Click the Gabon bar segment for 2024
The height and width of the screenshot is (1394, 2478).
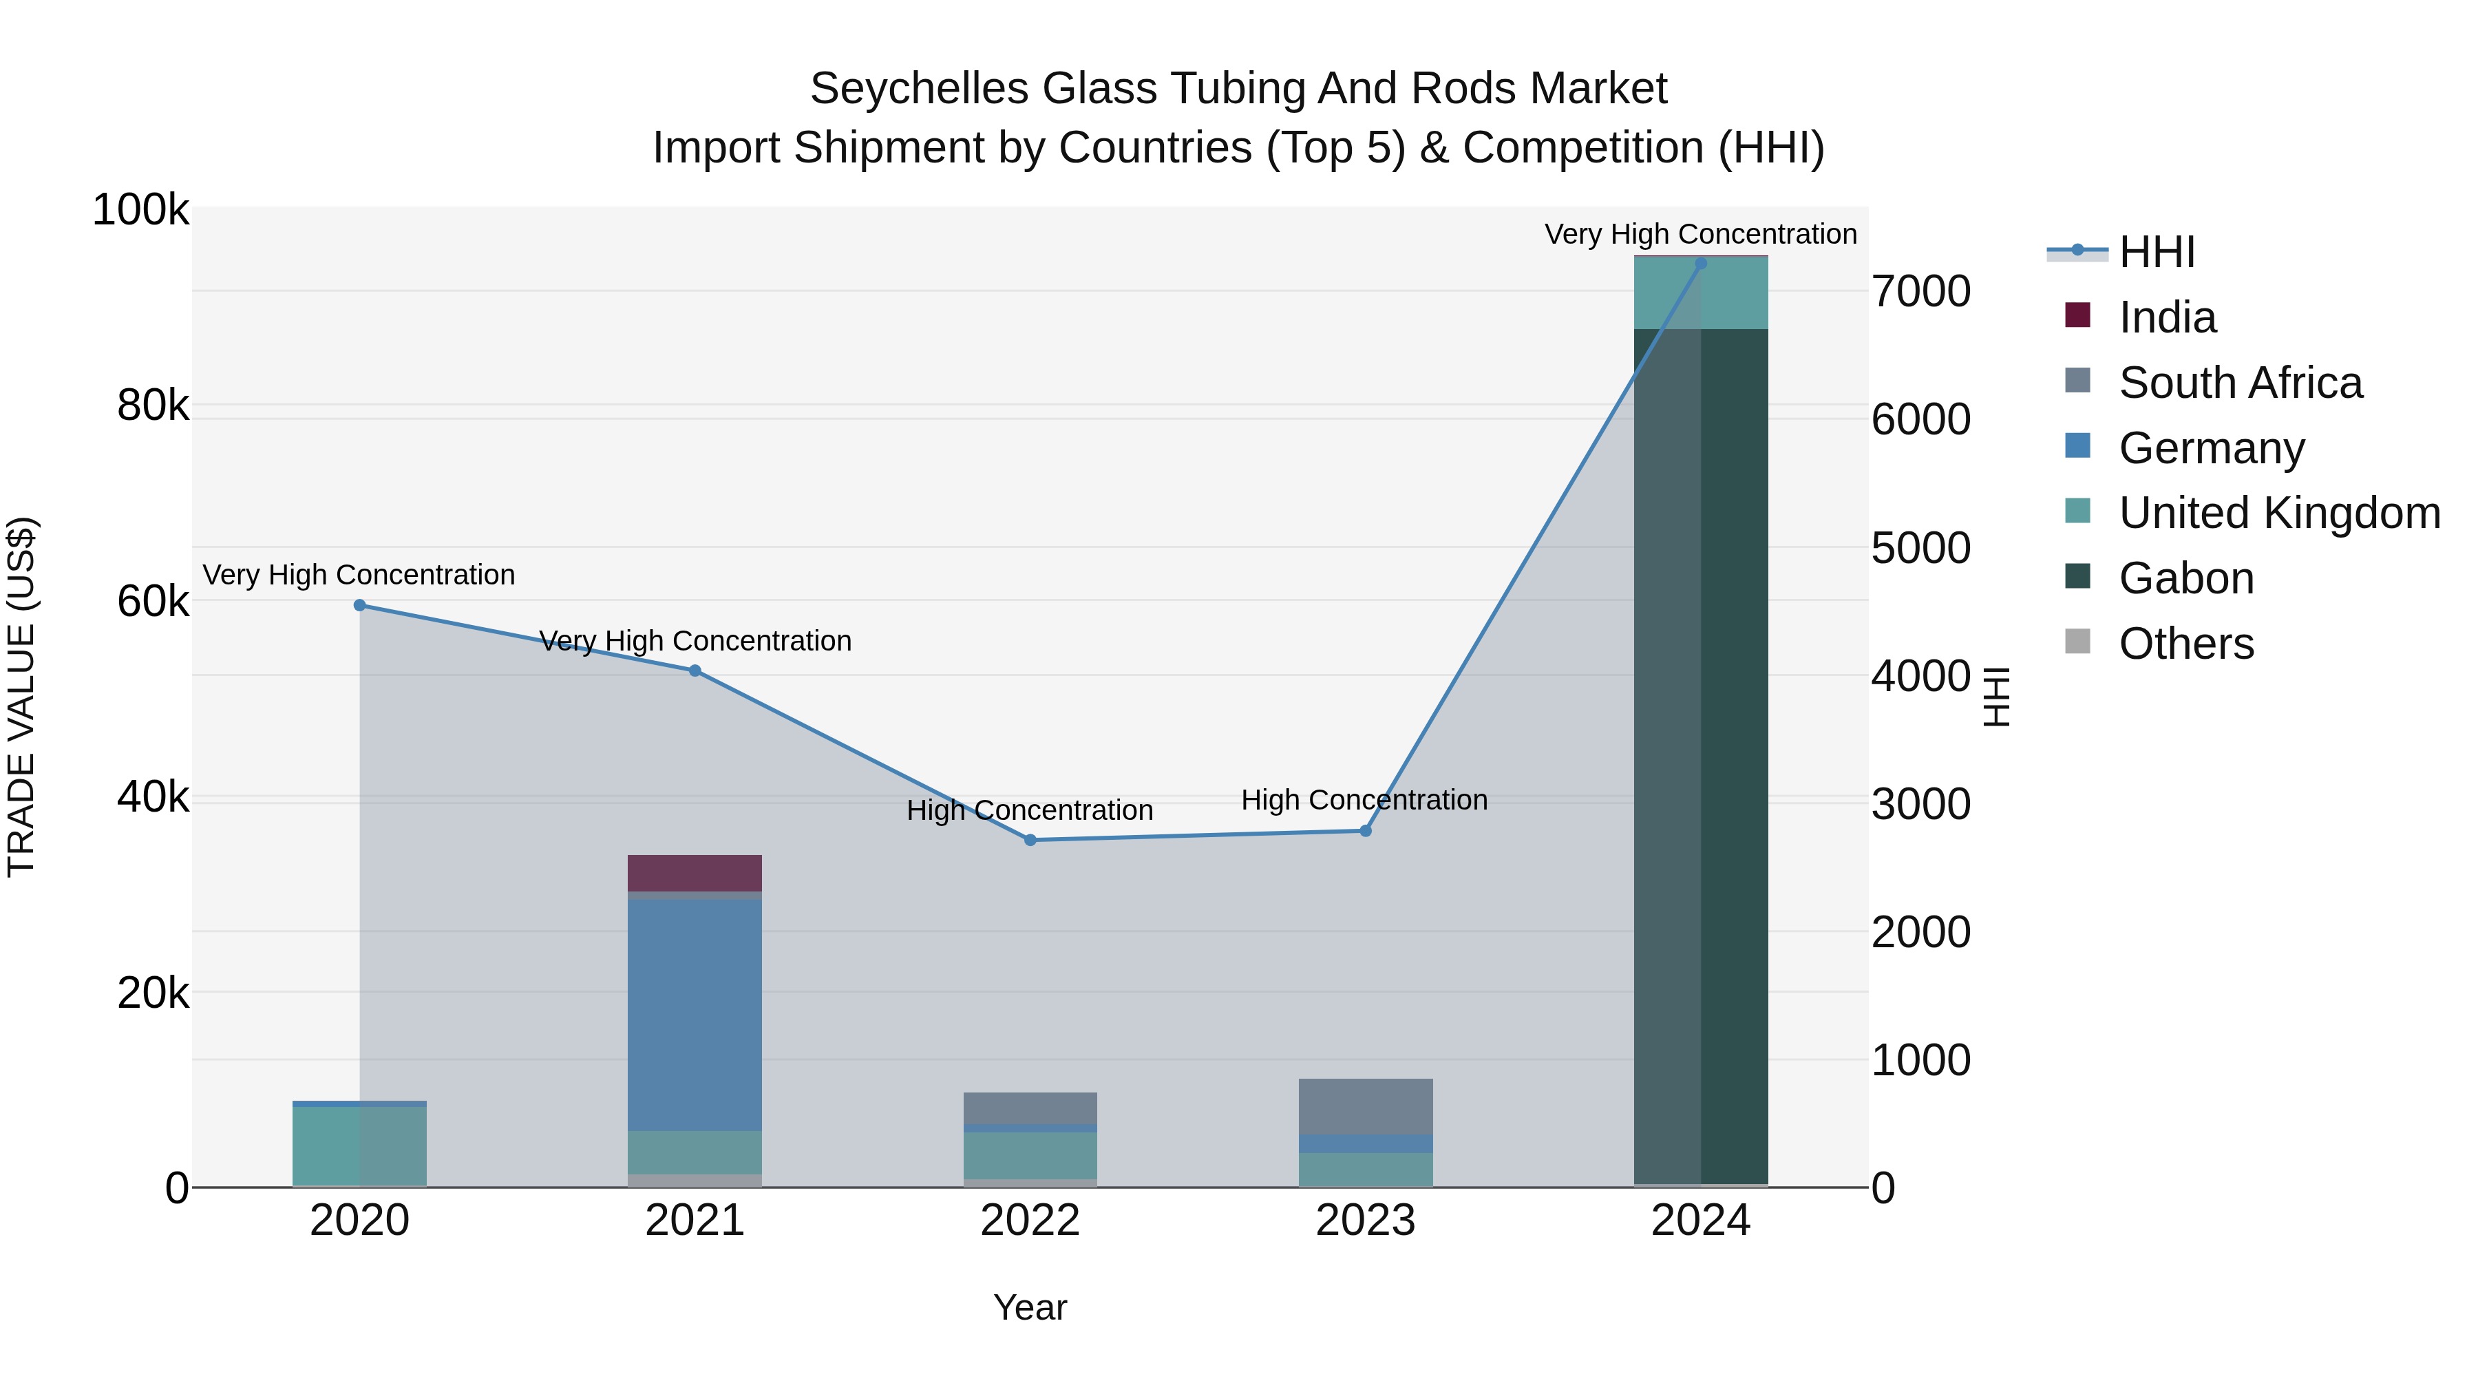click(x=1701, y=756)
